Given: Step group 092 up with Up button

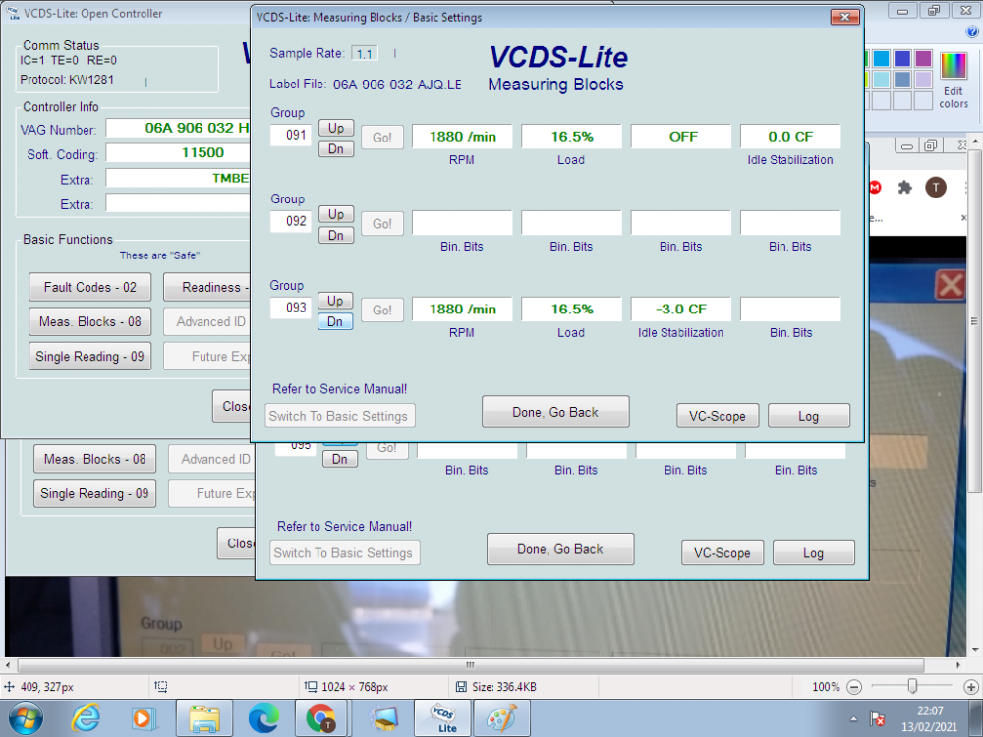Looking at the screenshot, I should (x=336, y=214).
